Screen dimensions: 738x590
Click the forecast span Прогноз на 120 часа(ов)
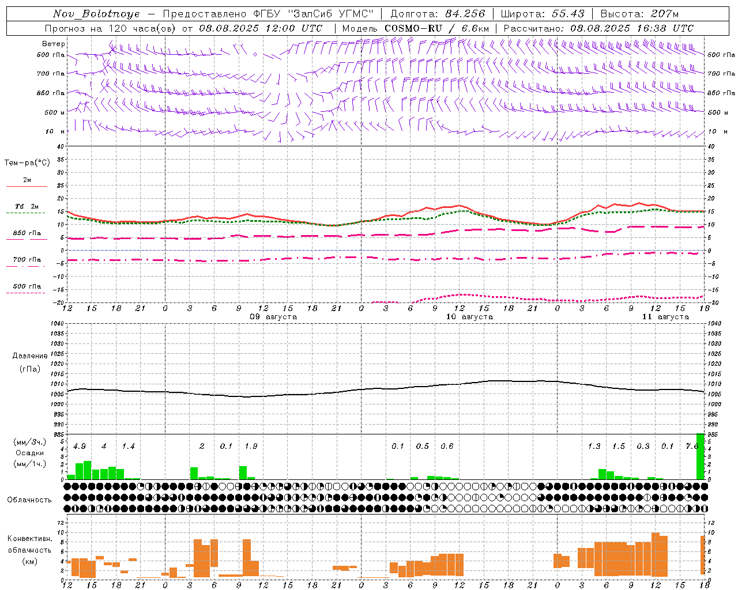click(x=110, y=28)
